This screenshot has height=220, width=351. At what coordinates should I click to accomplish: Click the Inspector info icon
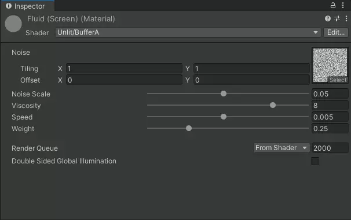point(9,6)
